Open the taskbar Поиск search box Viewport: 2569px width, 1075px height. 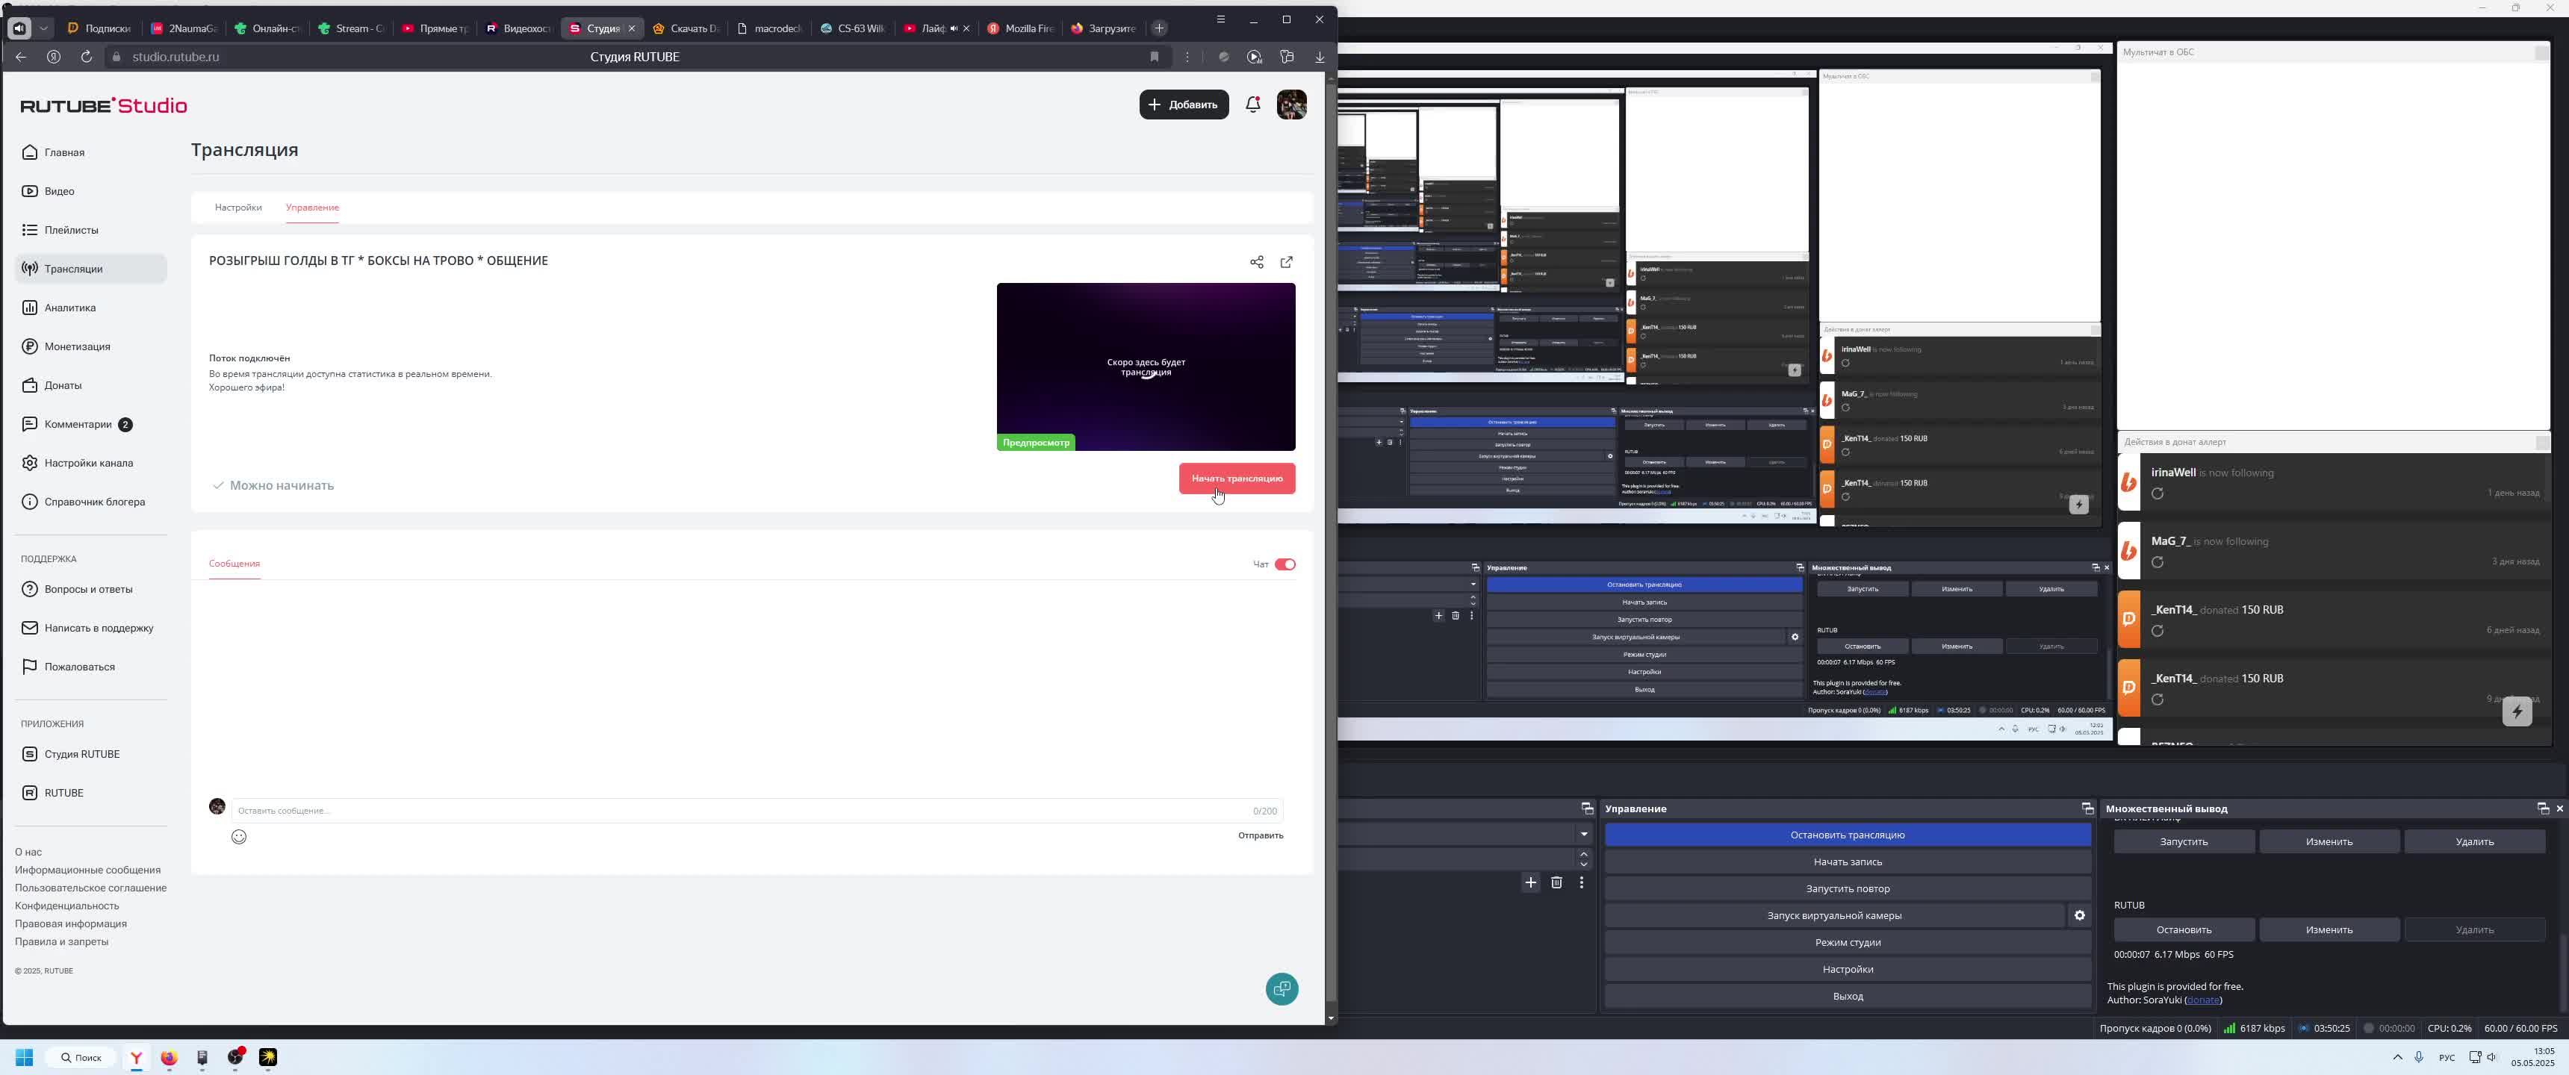coord(81,1057)
